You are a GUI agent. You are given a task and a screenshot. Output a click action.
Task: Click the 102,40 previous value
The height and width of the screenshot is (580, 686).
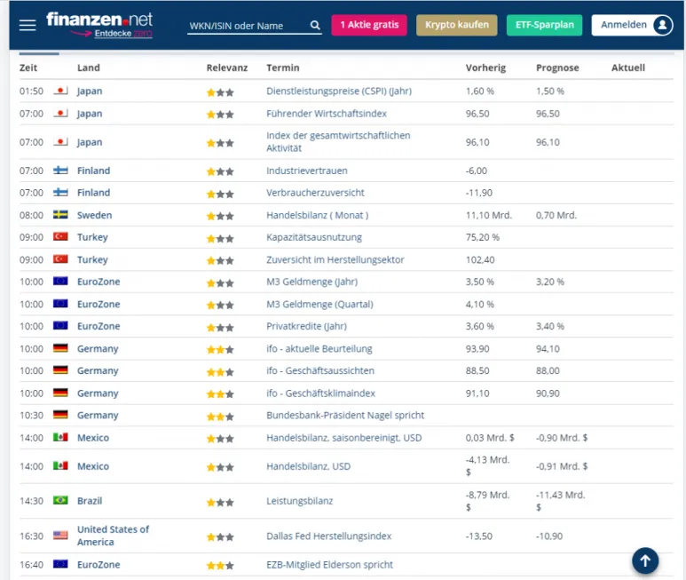[x=480, y=260]
